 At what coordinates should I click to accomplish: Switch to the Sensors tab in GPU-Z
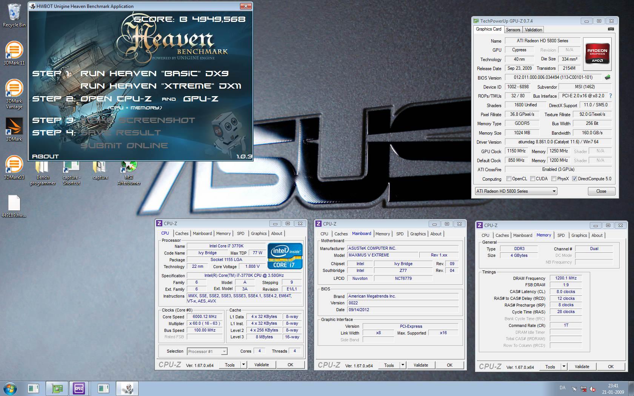click(513, 30)
